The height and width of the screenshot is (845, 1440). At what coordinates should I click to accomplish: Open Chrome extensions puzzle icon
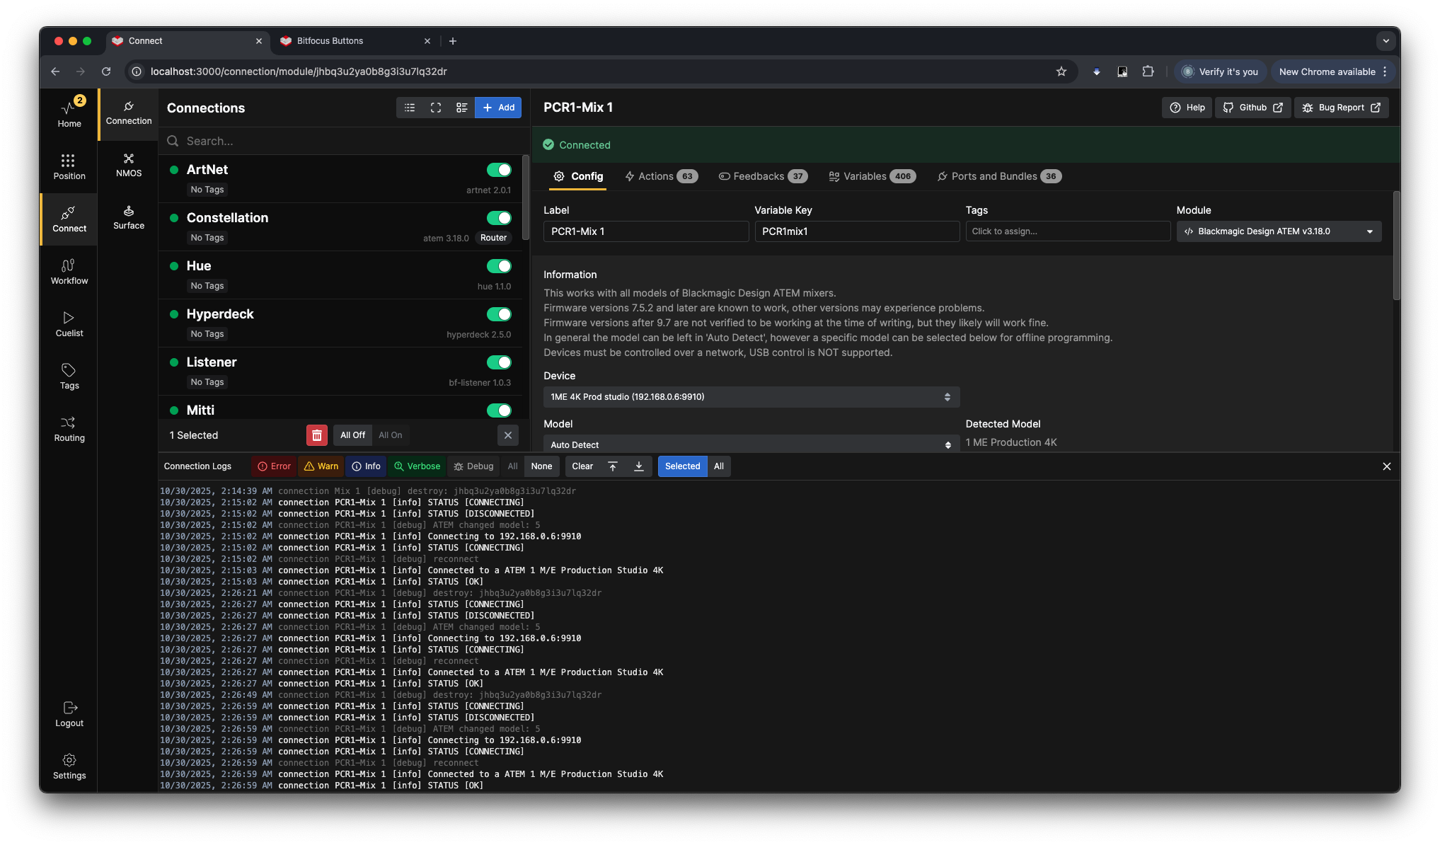click(1148, 71)
